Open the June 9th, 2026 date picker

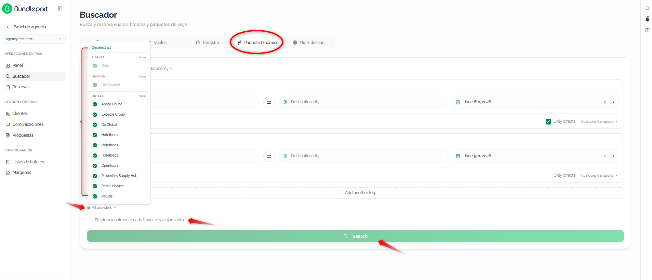(x=477, y=156)
